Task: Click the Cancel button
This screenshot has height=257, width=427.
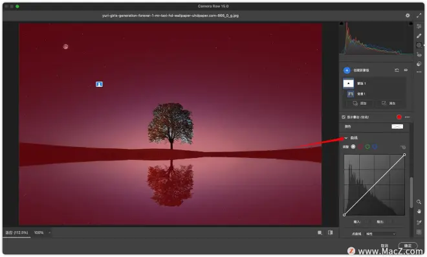Action: 384,246
